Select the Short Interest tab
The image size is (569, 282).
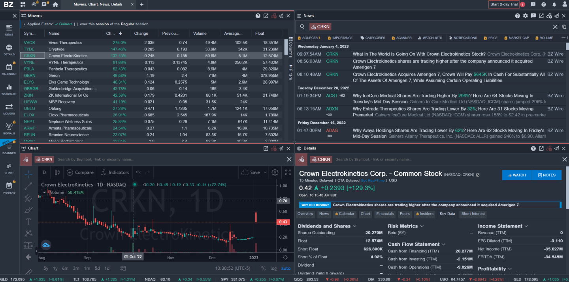[473, 214]
